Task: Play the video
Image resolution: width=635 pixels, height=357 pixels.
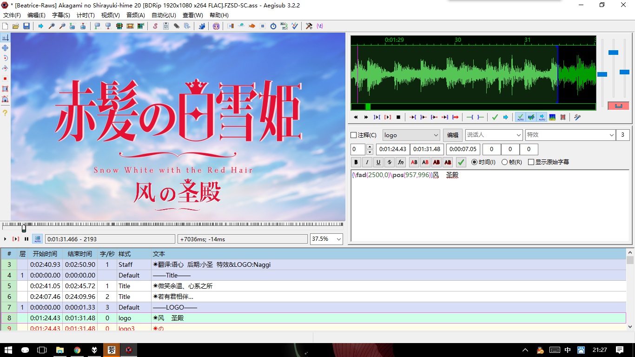Action: (x=5, y=239)
